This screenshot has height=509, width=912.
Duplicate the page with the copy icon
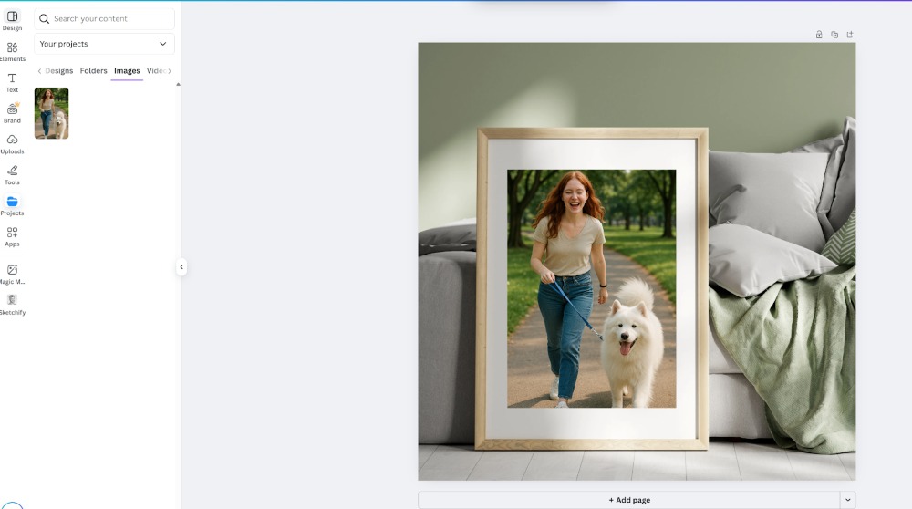834,35
